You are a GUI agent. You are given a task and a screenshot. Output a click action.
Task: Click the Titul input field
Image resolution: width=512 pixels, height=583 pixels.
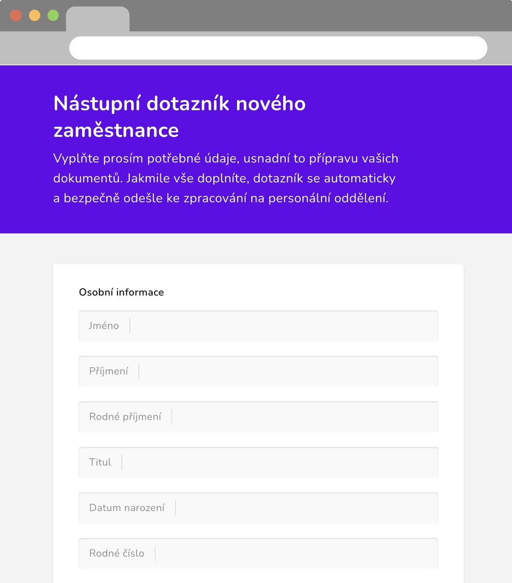click(x=257, y=462)
